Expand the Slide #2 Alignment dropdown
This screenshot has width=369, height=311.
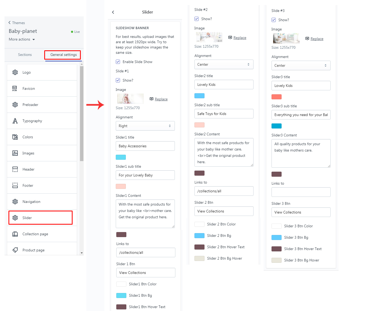pyautogui.click(x=224, y=64)
